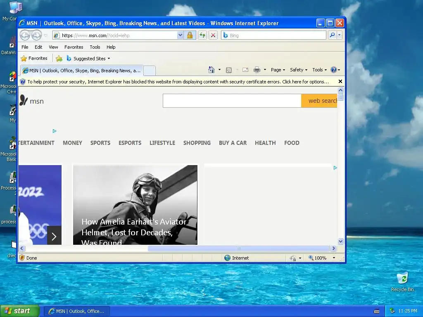Click the AdChoices icon above navigation
The height and width of the screenshot is (317, 423).
[x=55, y=131]
